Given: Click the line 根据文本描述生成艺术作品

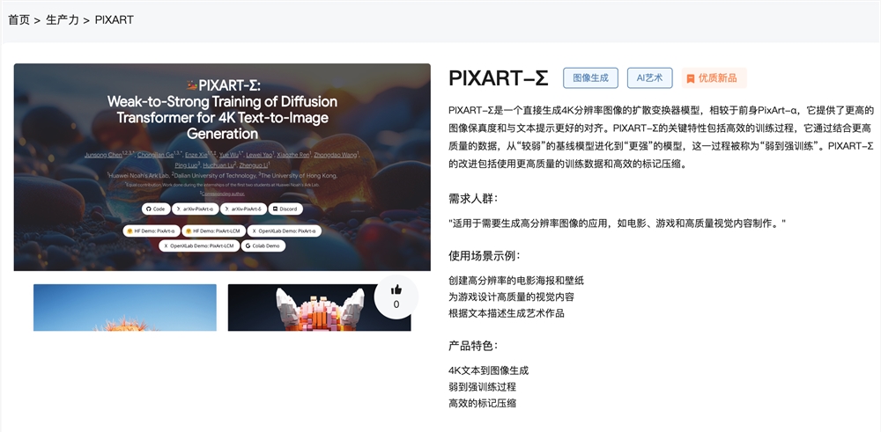Looking at the screenshot, I should 507,313.
